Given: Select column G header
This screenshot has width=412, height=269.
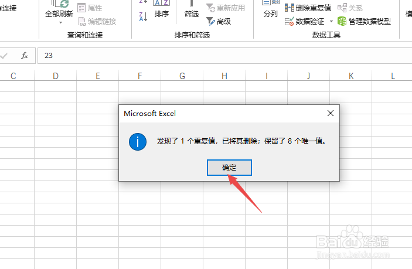Looking at the screenshot, I should tap(182, 76).
